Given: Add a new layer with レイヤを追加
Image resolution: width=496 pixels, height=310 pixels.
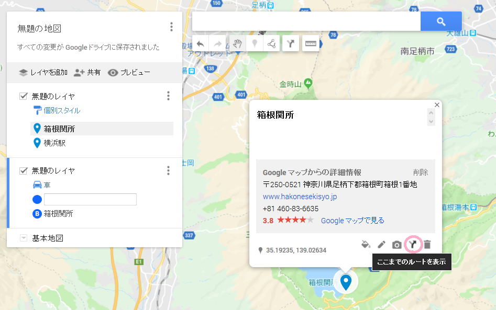Looking at the screenshot, I should tap(43, 73).
